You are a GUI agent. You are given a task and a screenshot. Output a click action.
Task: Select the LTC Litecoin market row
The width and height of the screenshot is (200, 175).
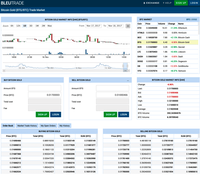pos(168,52)
